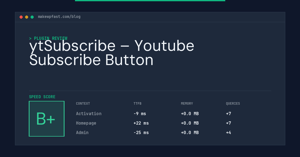Image resolution: width=300 pixels, height=157 pixels.
Task: Click the MEMORY column header
Action: 187,103
